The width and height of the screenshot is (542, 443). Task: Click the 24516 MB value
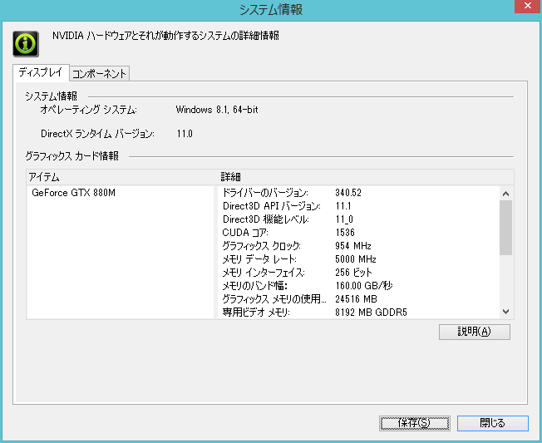(x=356, y=299)
